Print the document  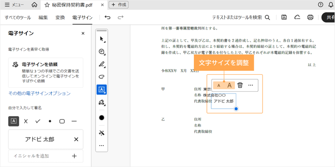coord(310,17)
